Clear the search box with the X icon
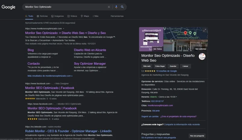The image size is (242, 140). [x=109, y=7]
